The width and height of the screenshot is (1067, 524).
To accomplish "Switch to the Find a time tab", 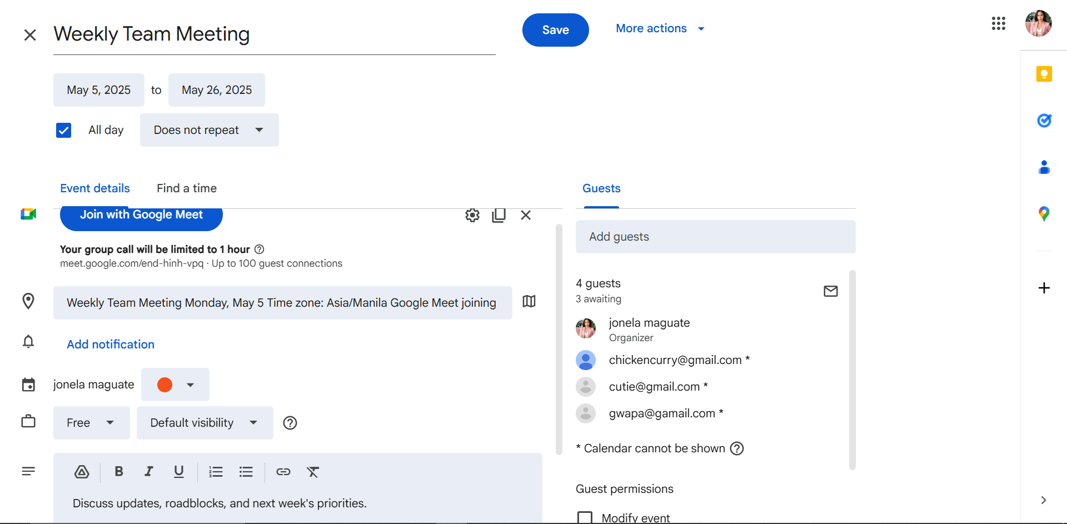I will (x=187, y=188).
